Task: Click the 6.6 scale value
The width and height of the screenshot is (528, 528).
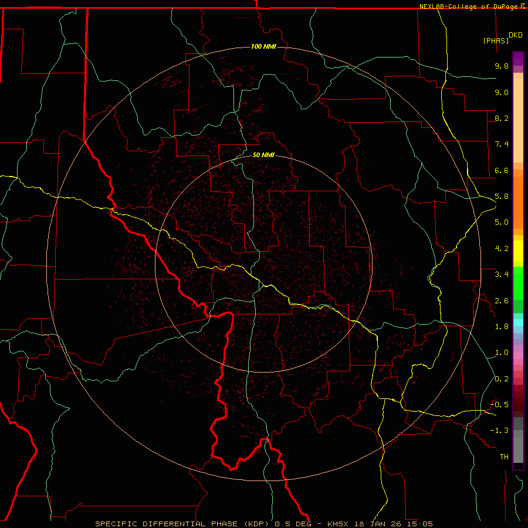Action: (x=502, y=170)
